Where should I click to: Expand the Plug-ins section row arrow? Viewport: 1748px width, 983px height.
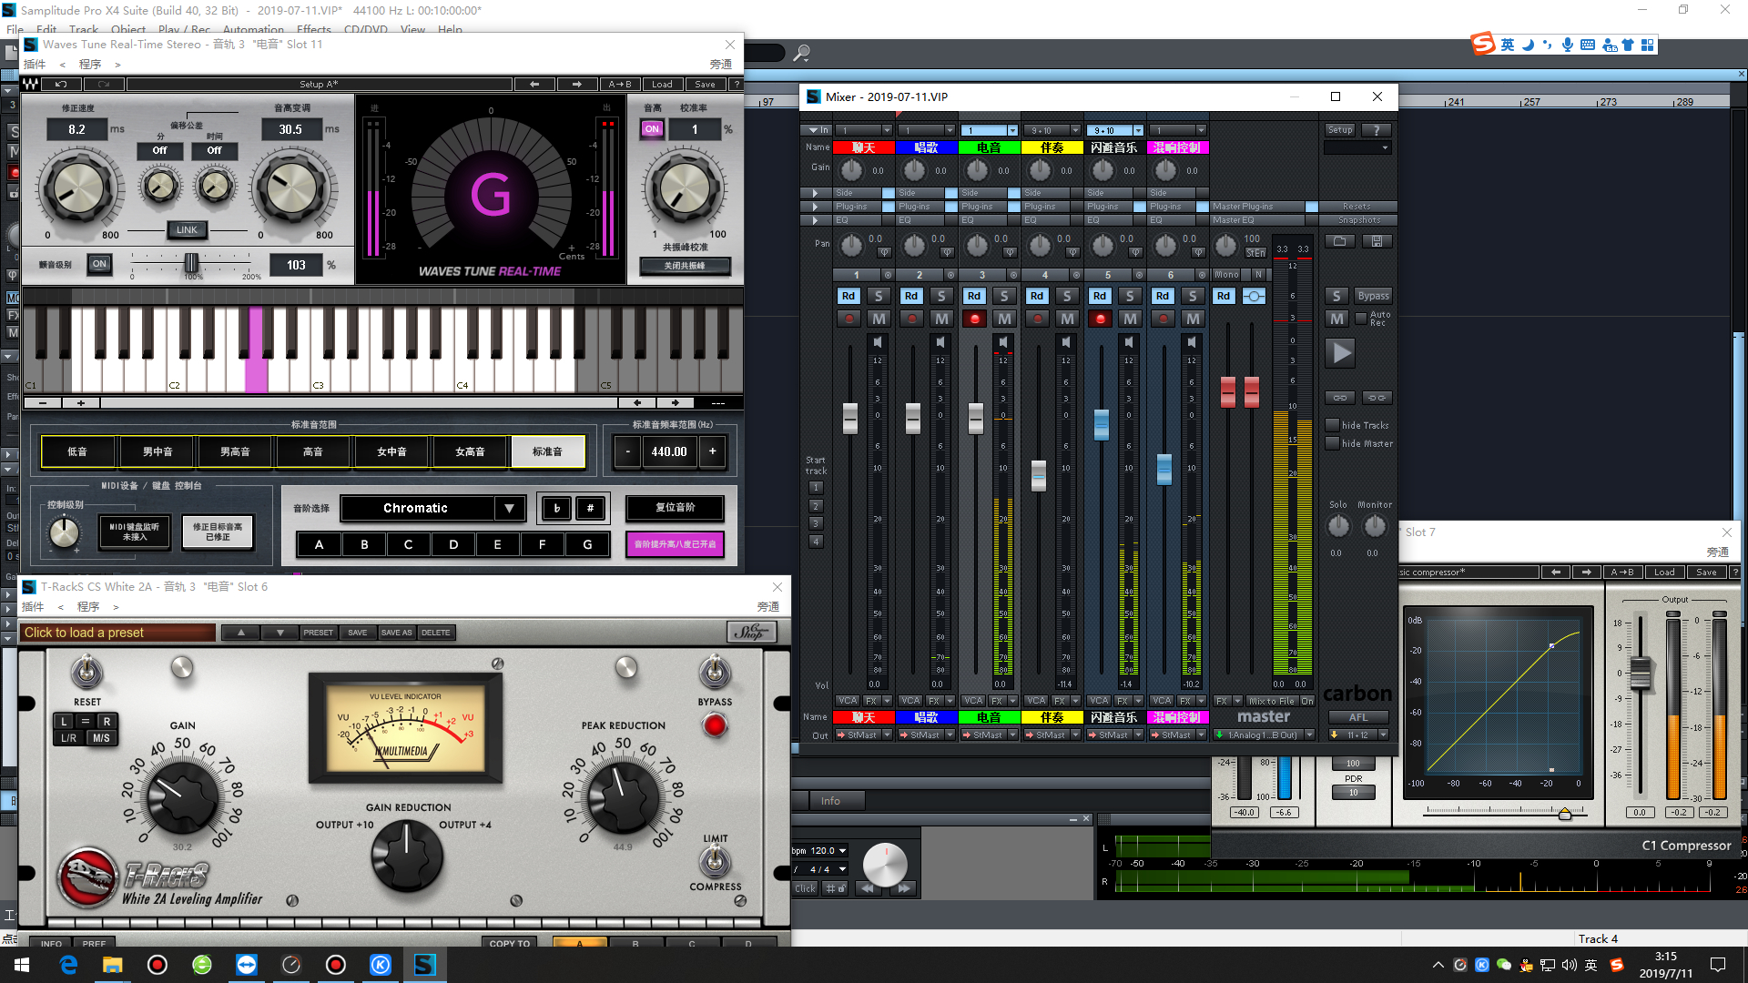click(x=815, y=207)
